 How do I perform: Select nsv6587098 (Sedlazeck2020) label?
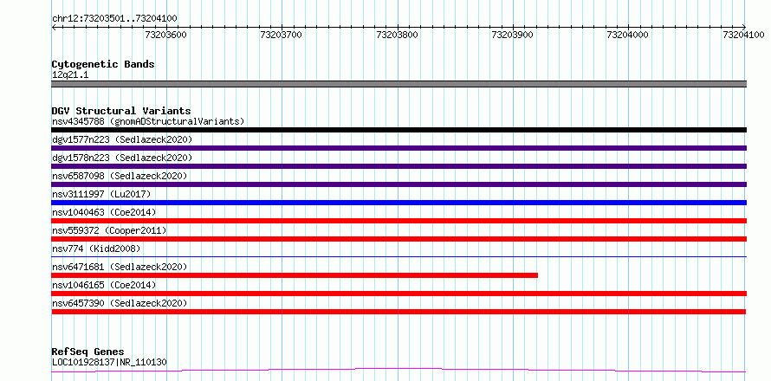click(120, 176)
